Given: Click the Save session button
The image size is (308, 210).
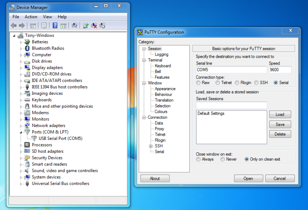Looking at the screenshot, I should [x=280, y=124].
